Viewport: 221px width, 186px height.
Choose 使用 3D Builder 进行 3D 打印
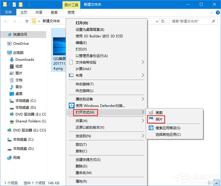[99, 36]
